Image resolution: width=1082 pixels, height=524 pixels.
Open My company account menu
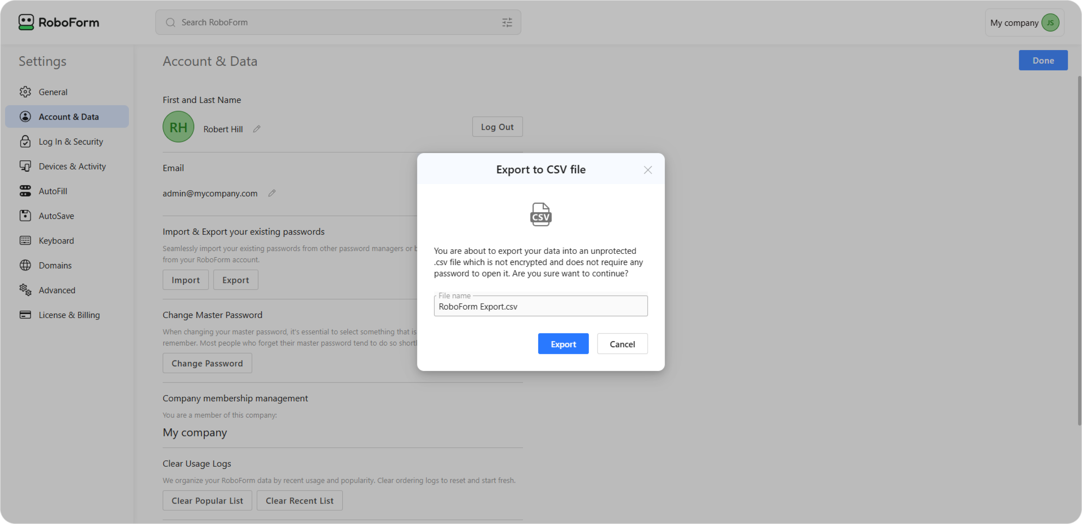tap(1024, 23)
